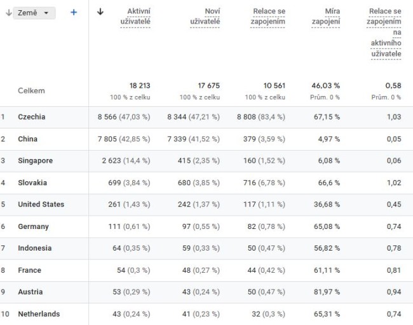
Task: Select the Slovakia country row
Action: coord(207,183)
